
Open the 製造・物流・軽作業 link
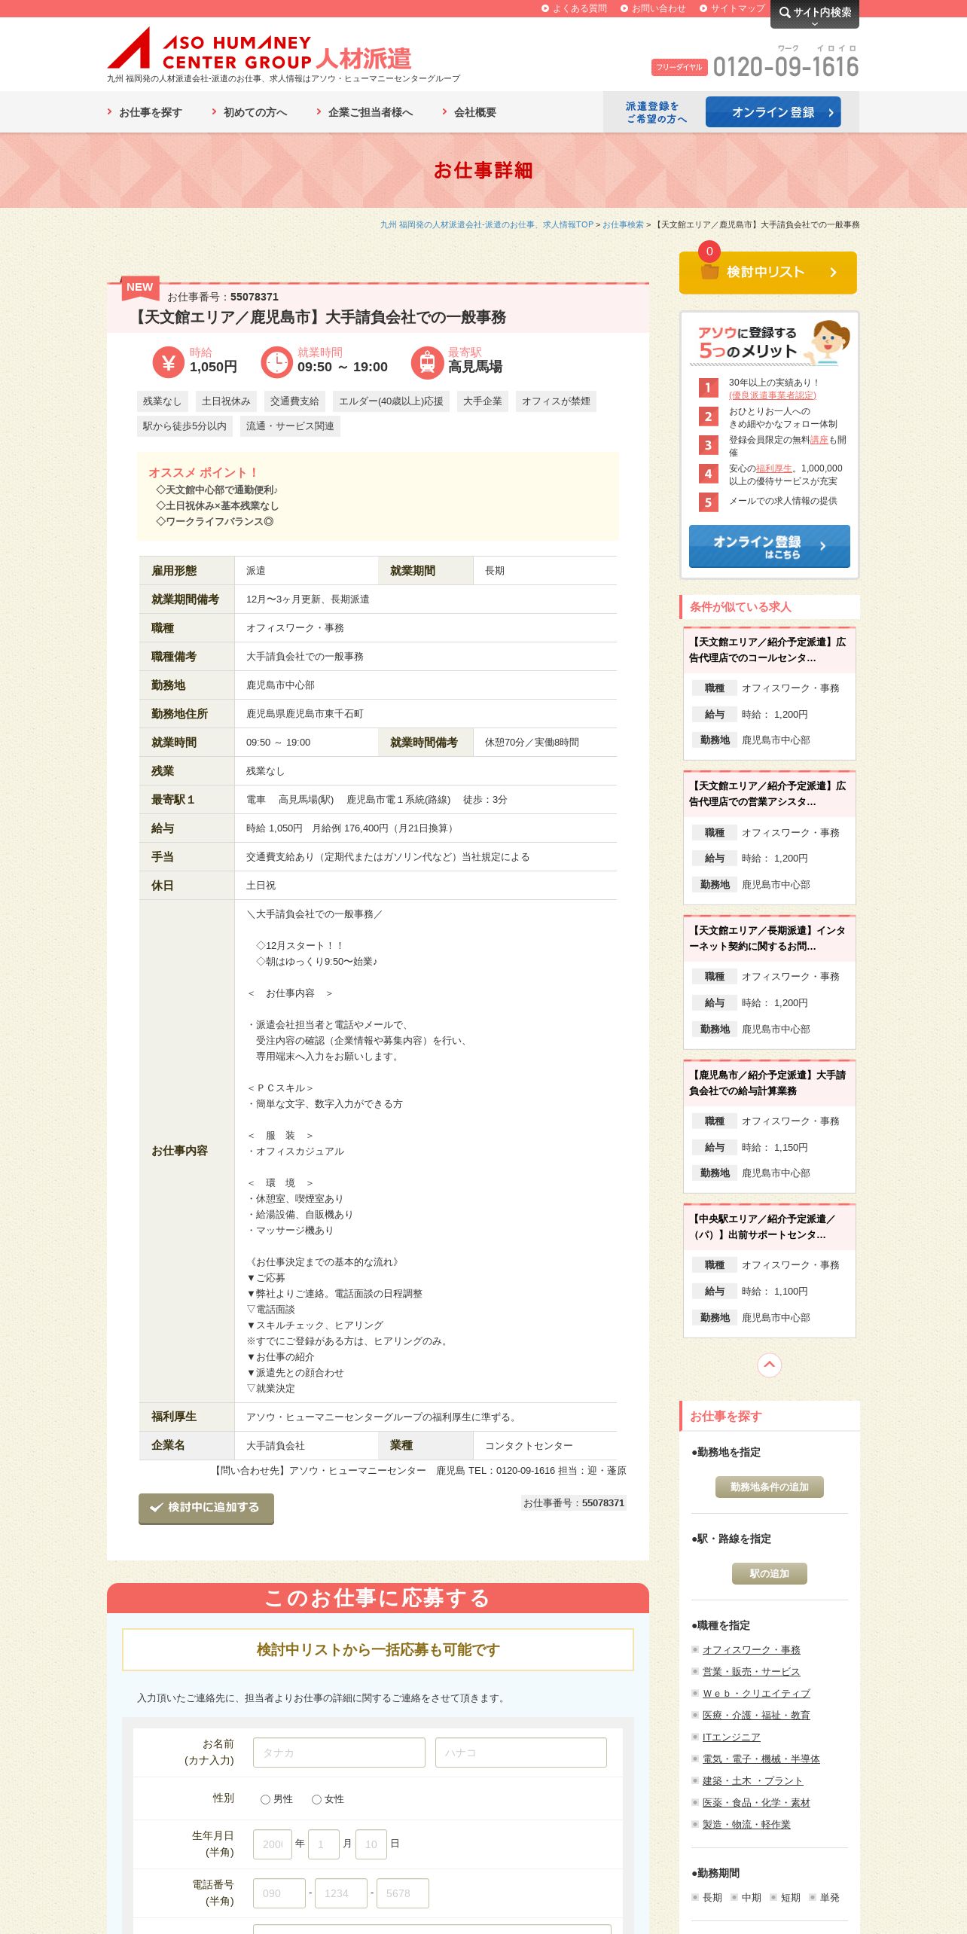point(746,1824)
